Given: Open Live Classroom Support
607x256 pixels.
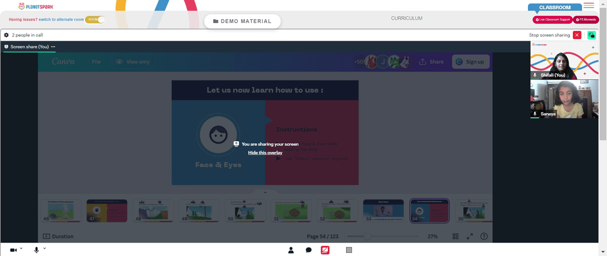Looking at the screenshot, I should click(552, 19).
